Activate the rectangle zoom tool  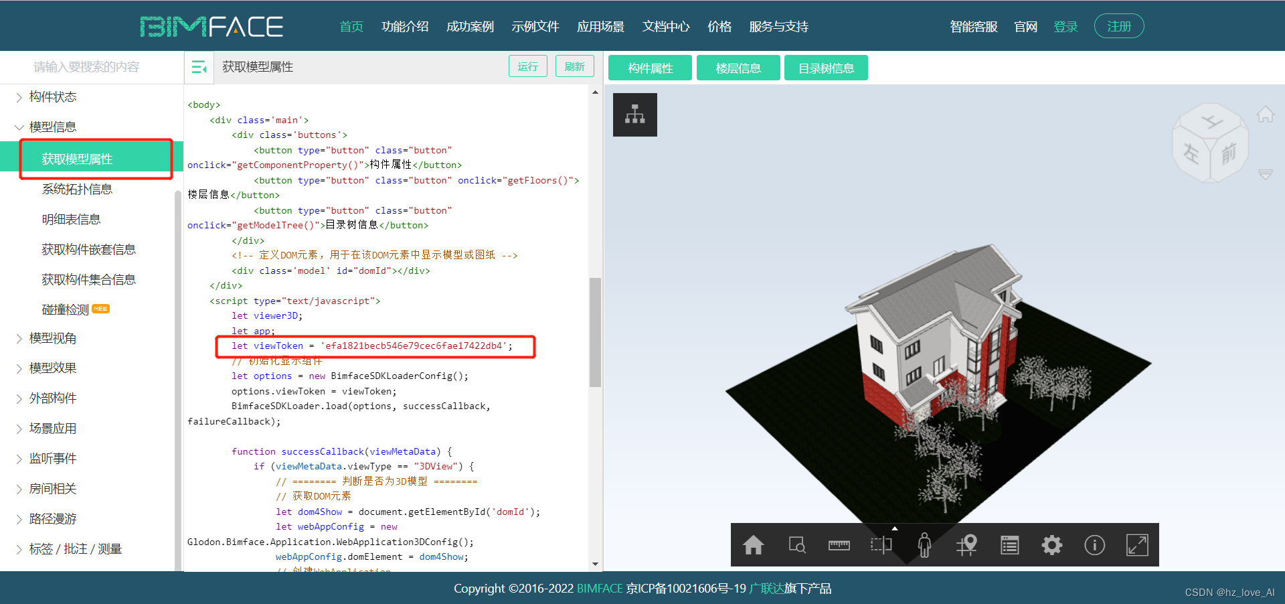point(796,544)
